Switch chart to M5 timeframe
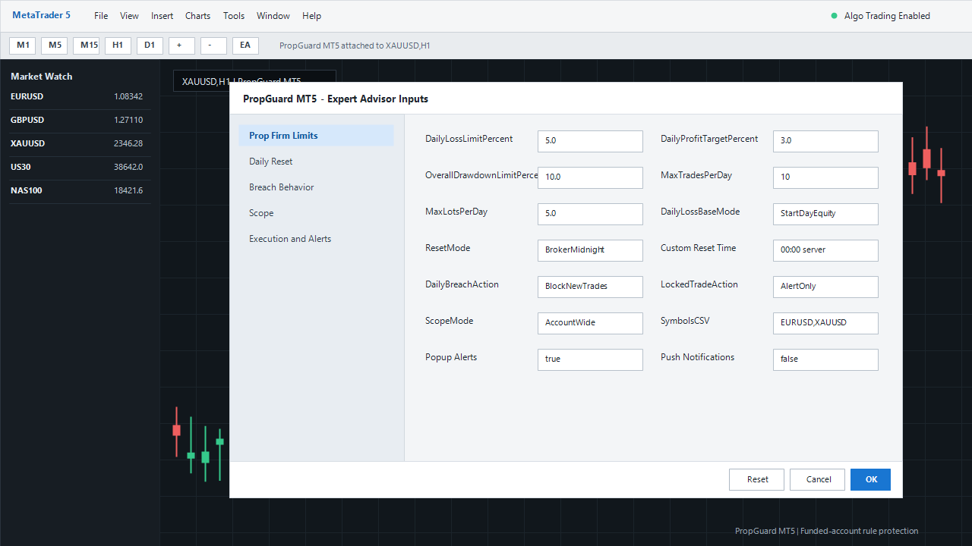972x546 pixels. 55,45
